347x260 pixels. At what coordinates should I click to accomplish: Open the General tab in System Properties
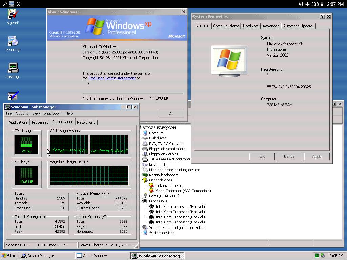(203, 25)
